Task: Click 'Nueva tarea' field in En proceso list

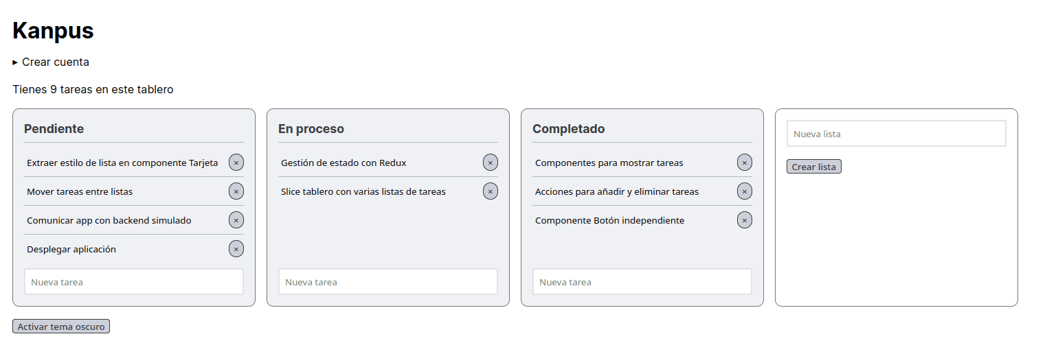Action: (388, 282)
